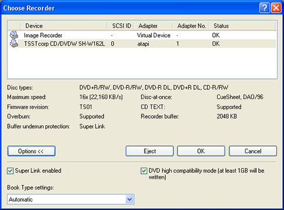Toggle DVD high compatibility mode checkbox
The height and width of the screenshot is (210, 284).
pos(144,171)
